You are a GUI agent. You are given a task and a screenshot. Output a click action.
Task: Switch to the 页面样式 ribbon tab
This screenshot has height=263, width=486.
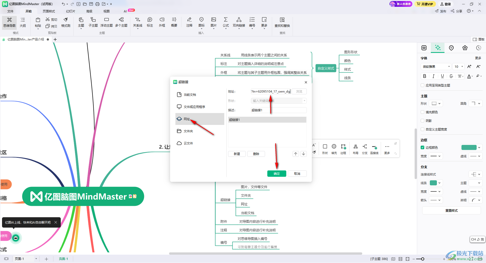[x=49, y=11]
